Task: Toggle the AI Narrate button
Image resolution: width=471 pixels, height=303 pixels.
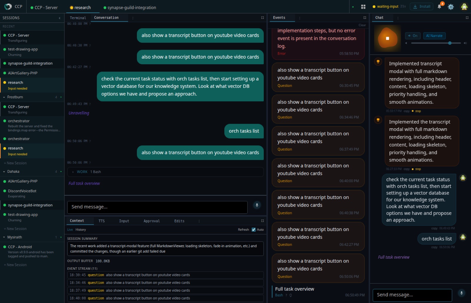Action: [434, 36]
